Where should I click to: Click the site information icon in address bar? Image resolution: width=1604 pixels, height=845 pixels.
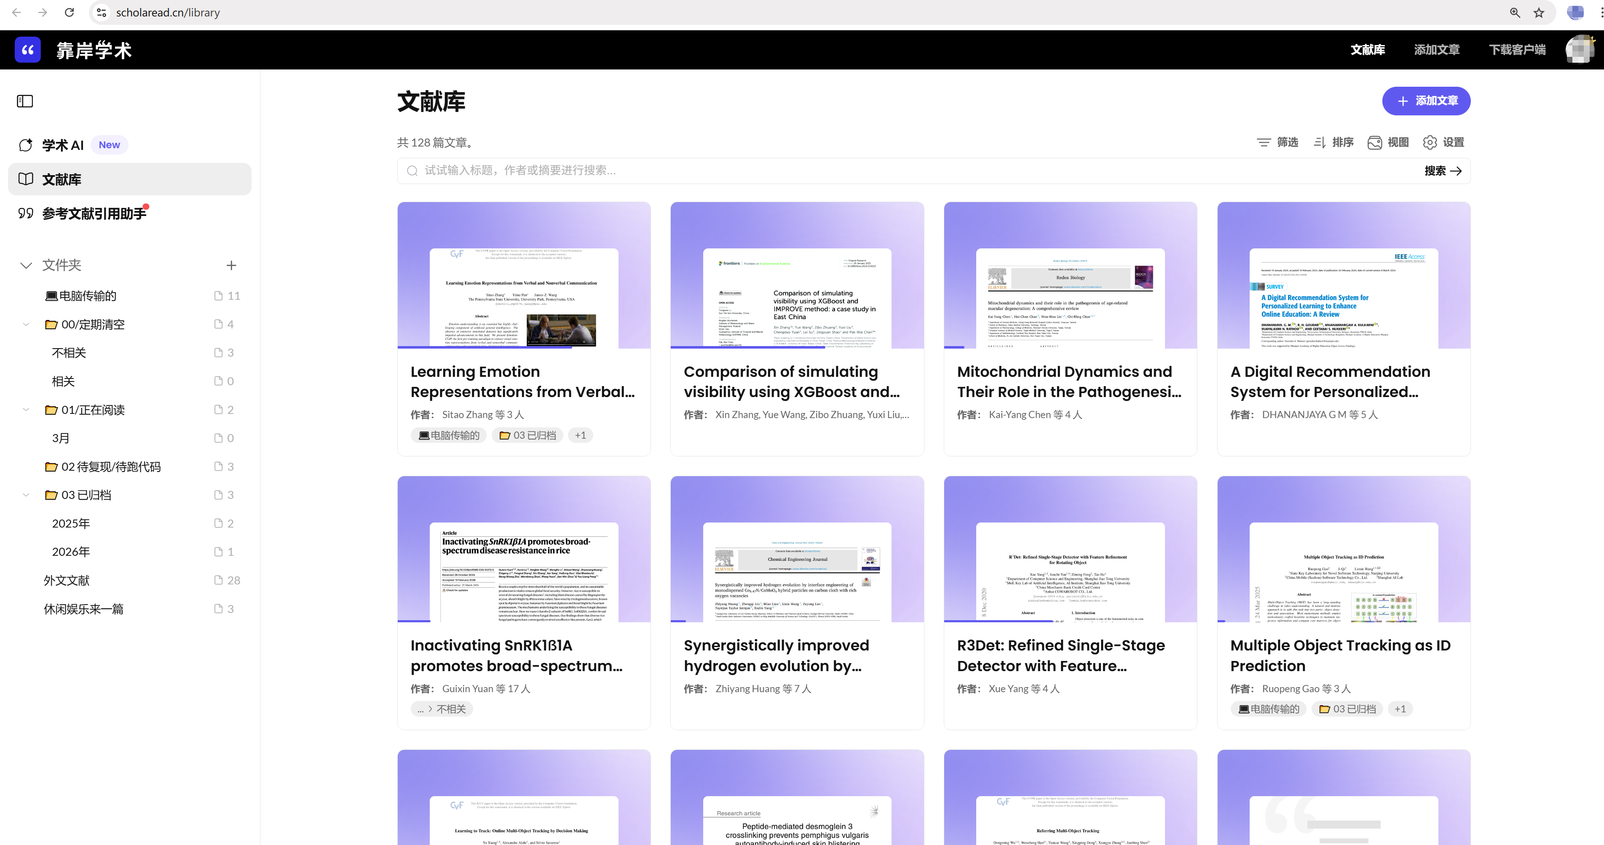[x=102, y=13]
